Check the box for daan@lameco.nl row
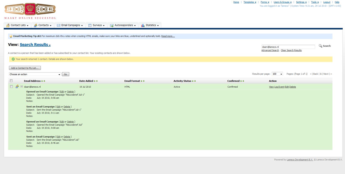Screen dimensions: 345x174 pyautogui.click(x=11, y=87)
